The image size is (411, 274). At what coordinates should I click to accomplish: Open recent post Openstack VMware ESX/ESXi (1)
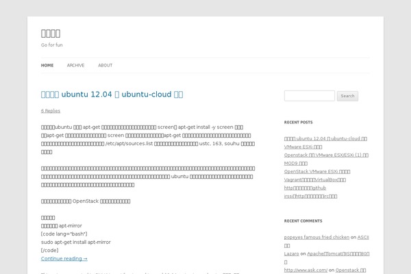(326, 155)
